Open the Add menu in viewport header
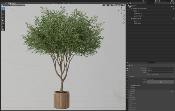This screenshot has height=111, width=175. click(20, 5)
